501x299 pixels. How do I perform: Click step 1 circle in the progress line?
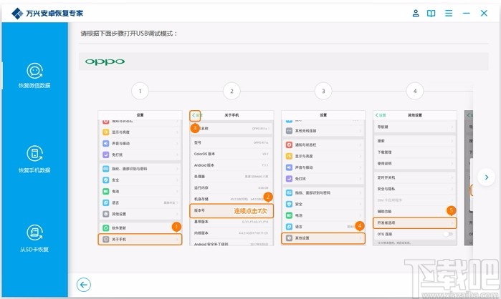click(x=140, y=91)
